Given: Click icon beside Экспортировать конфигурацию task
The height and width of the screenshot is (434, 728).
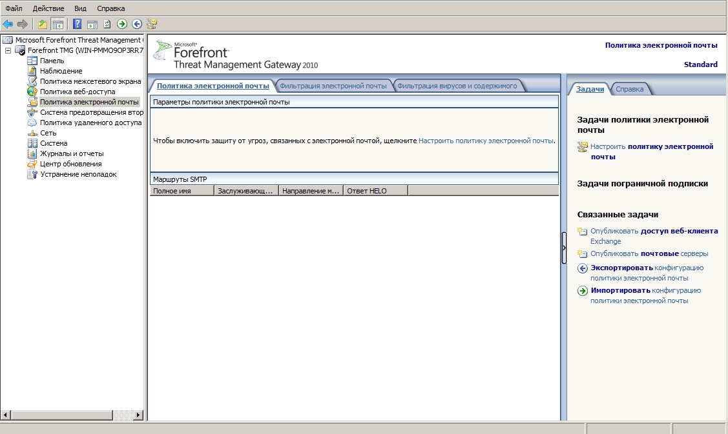Looking at the screenshot, I should pyautogui.click(x=582, y=268).
